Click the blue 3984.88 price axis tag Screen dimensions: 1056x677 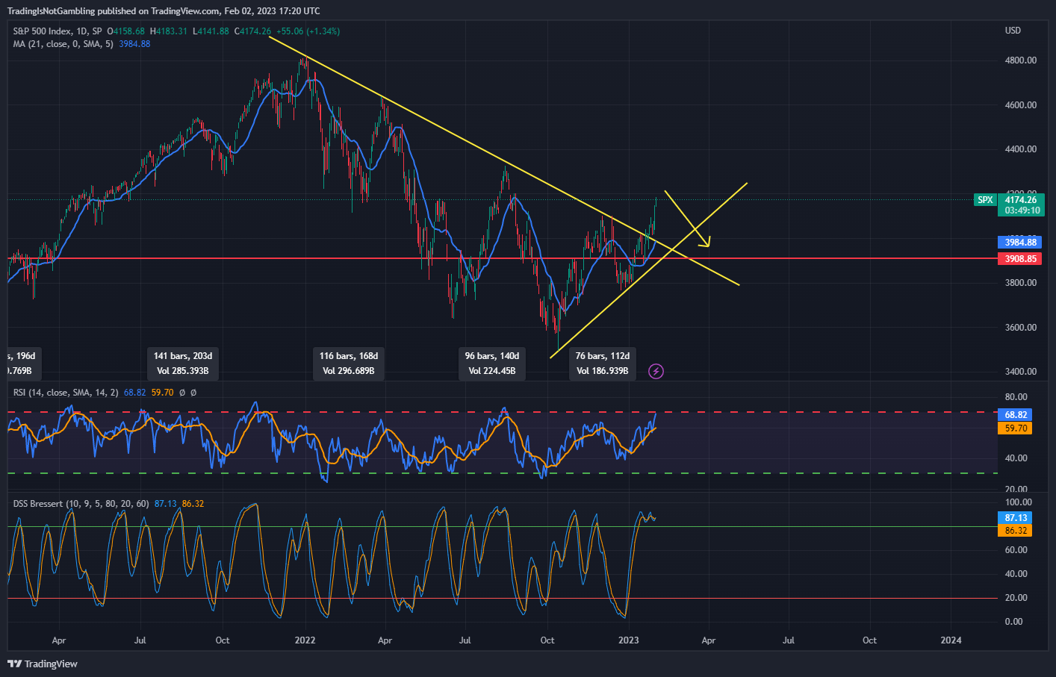pyautogui.click(x=1020, y=243)
